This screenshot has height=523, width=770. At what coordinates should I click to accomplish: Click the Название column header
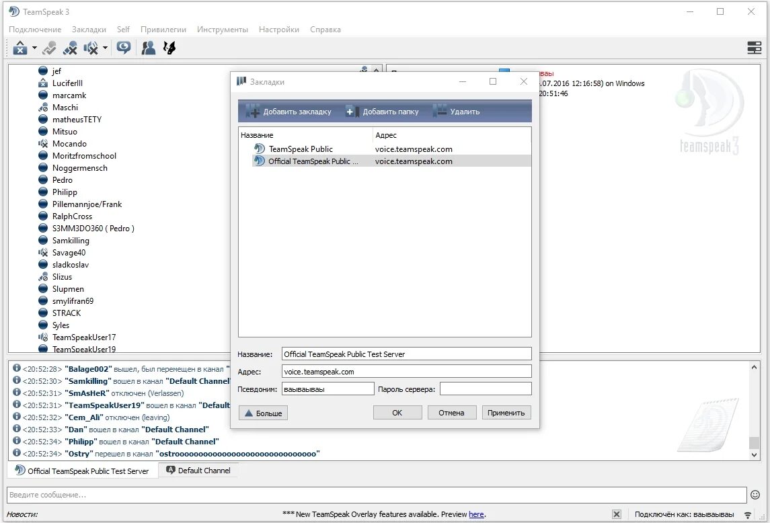(x=305, y=135)
